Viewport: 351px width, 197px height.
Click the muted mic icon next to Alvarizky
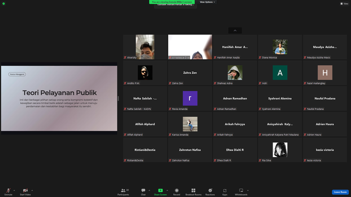click(125, 57)
